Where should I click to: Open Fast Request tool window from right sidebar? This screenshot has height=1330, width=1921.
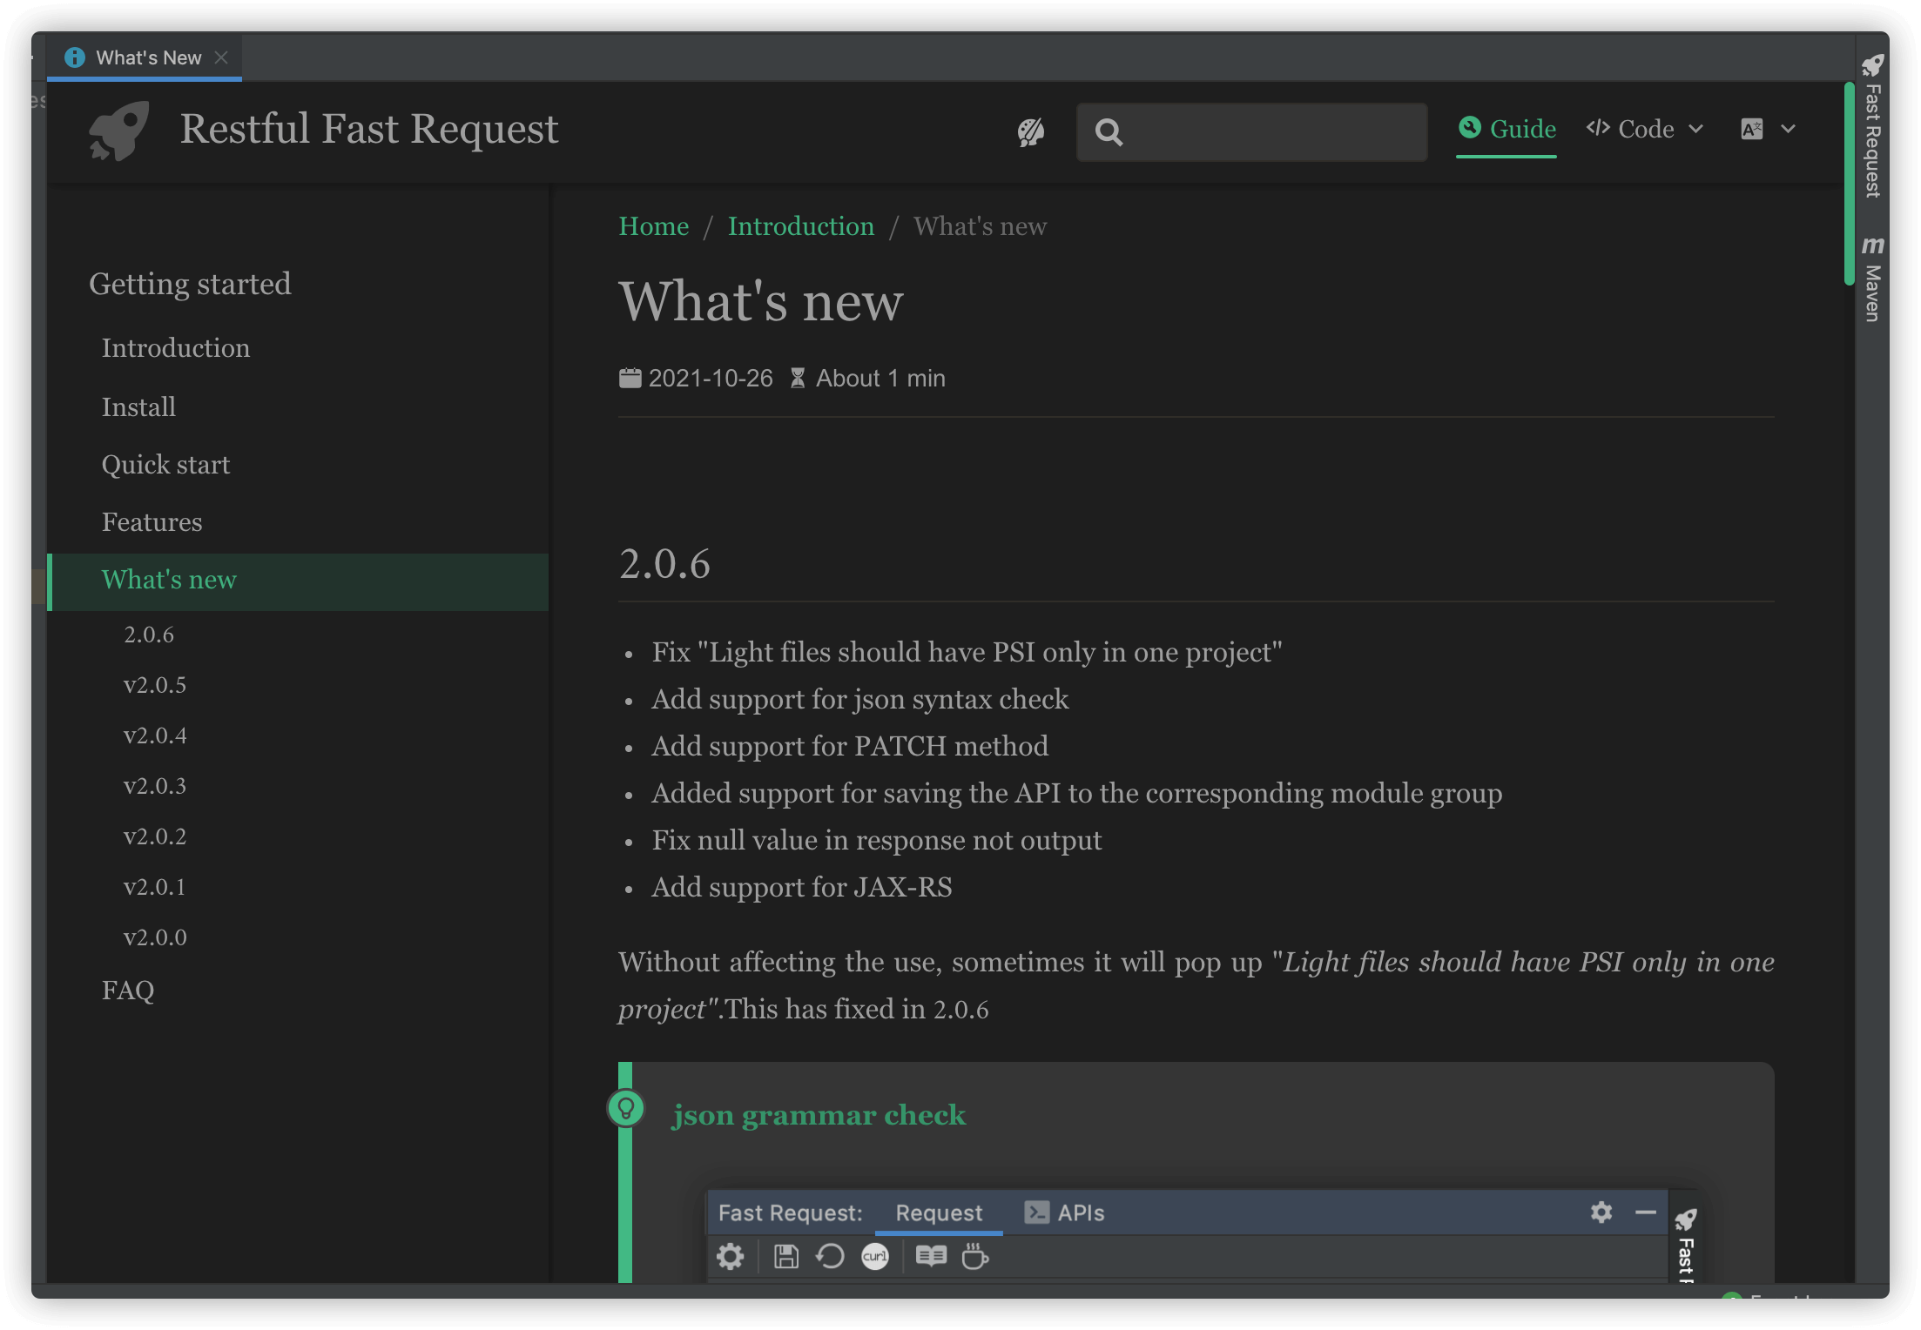click(1871, 129)
